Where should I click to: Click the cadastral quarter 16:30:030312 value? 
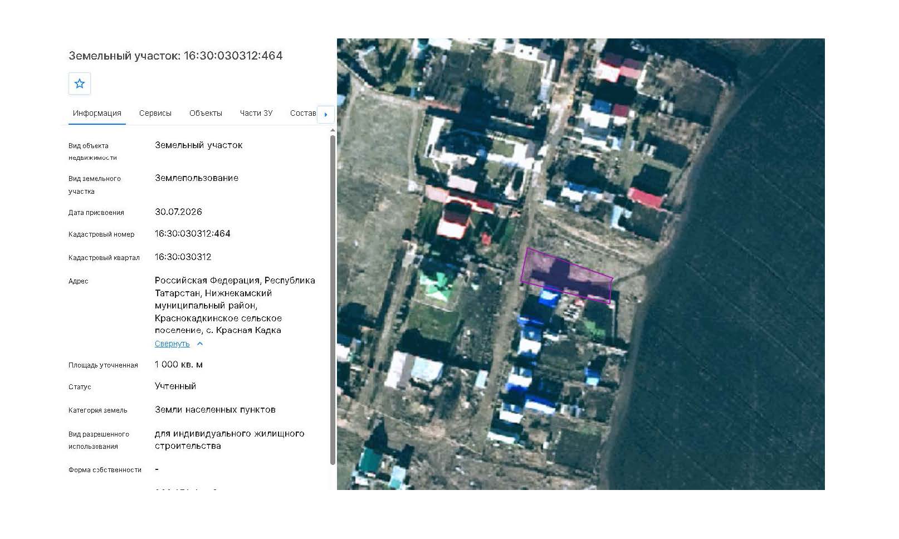point(183,257)
